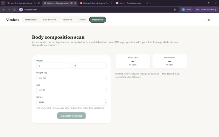This screenshot has width=219, height=137.
Task: Close the Claude chat tab
Action: [x=39, y=3]
